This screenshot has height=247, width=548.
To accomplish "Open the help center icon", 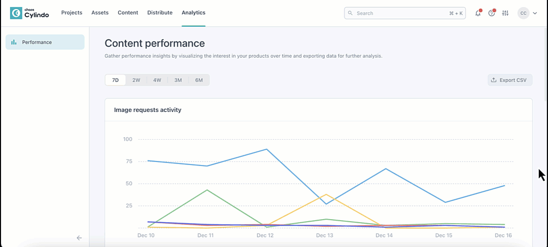I will pyautogui.click(x=492, y=13).
